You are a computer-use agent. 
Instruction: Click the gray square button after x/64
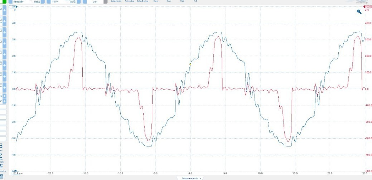106,1
